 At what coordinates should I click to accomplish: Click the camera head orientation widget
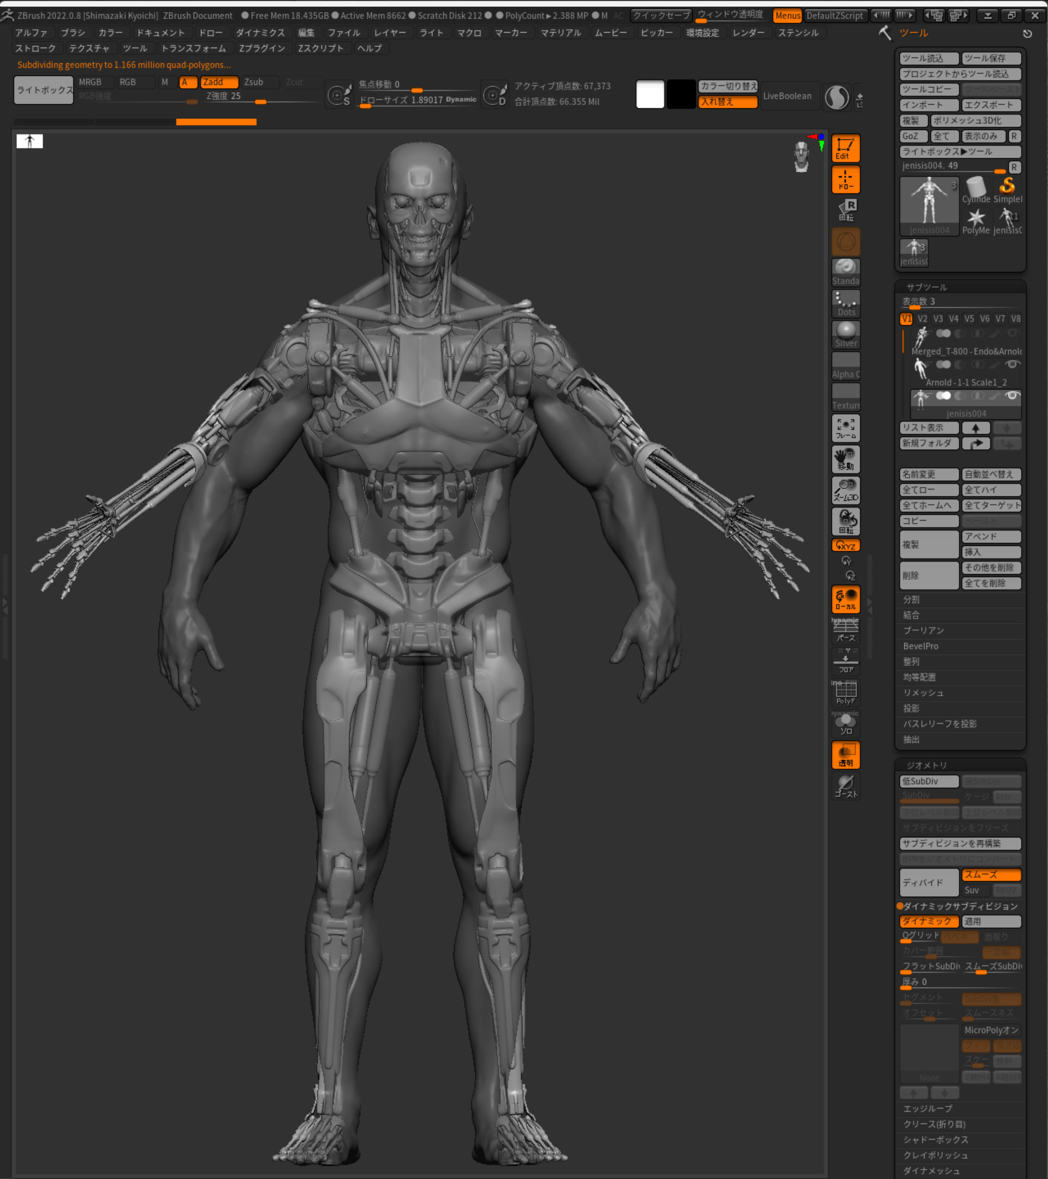pos(802,157)
